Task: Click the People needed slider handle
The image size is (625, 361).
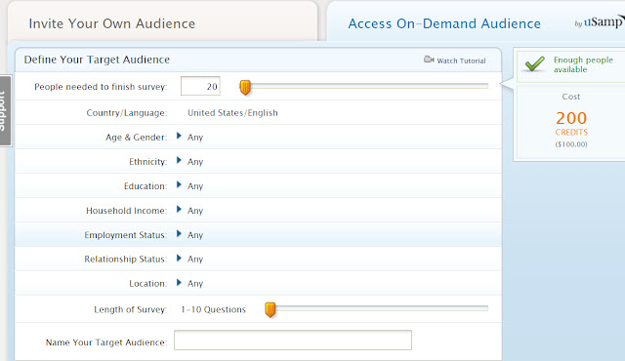Action: pos(245,87)
